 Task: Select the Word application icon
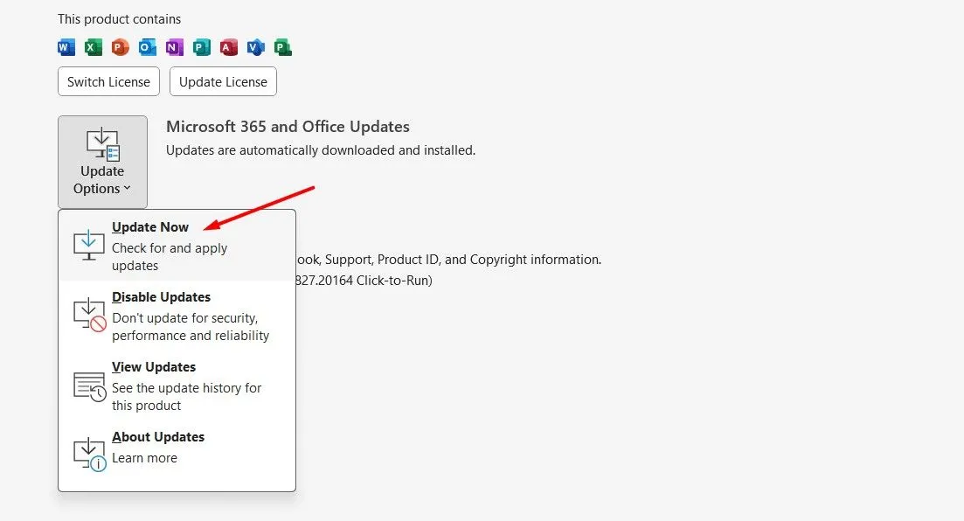66,46
